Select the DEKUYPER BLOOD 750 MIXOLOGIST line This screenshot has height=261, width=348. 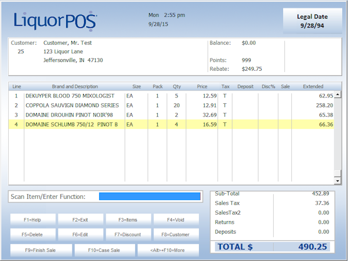point(171,96)
